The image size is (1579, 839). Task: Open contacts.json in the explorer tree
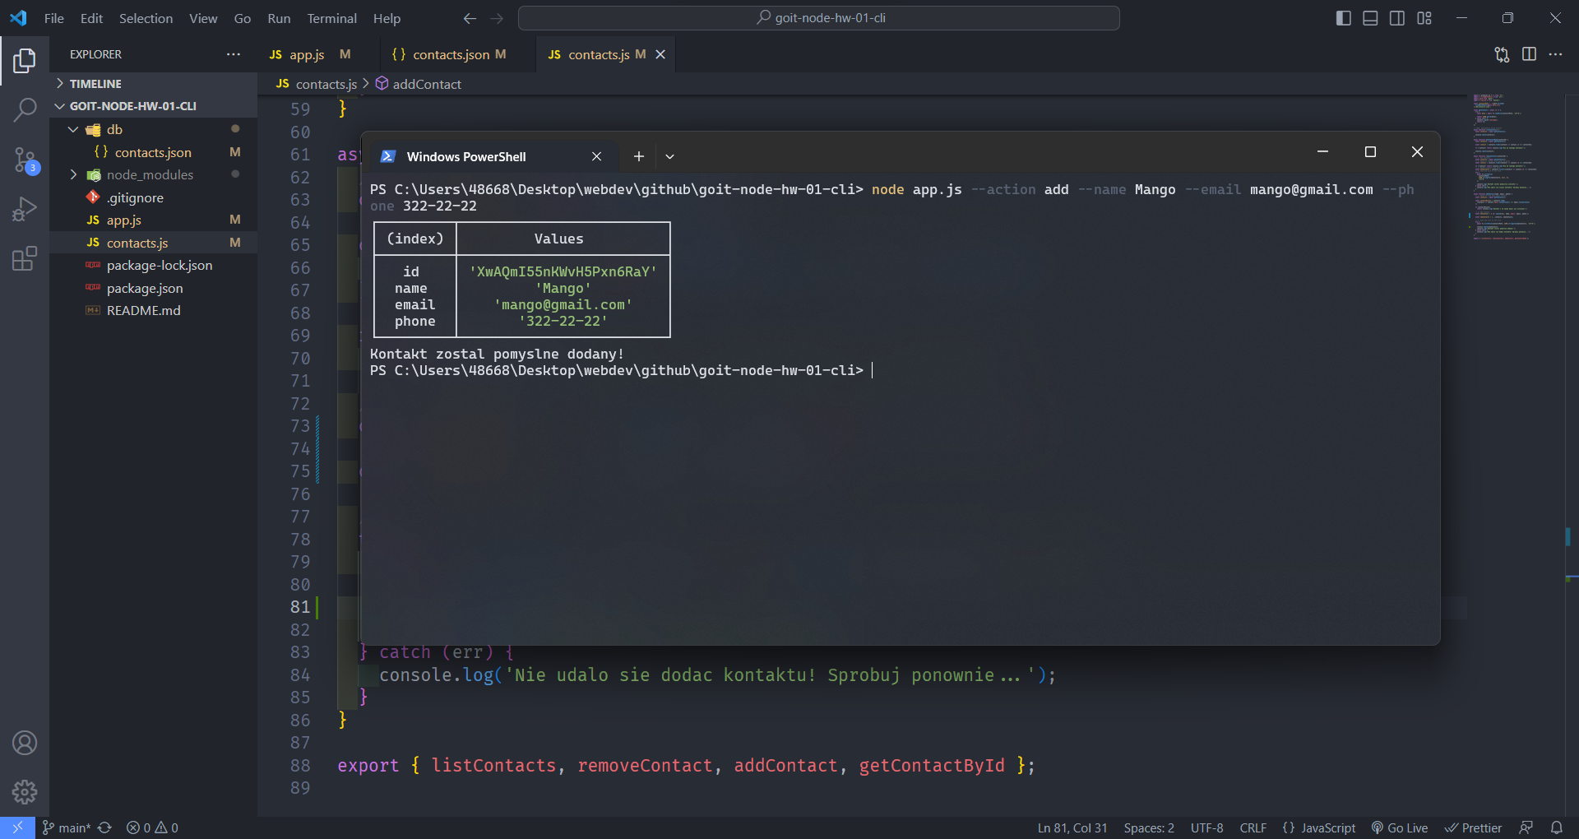153,152
